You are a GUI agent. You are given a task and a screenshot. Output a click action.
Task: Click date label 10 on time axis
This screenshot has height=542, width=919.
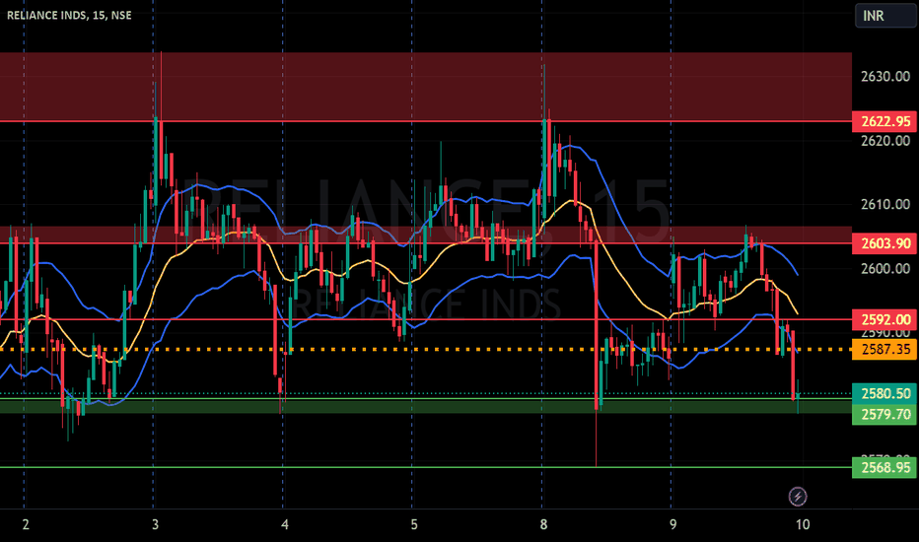point(803,524)
